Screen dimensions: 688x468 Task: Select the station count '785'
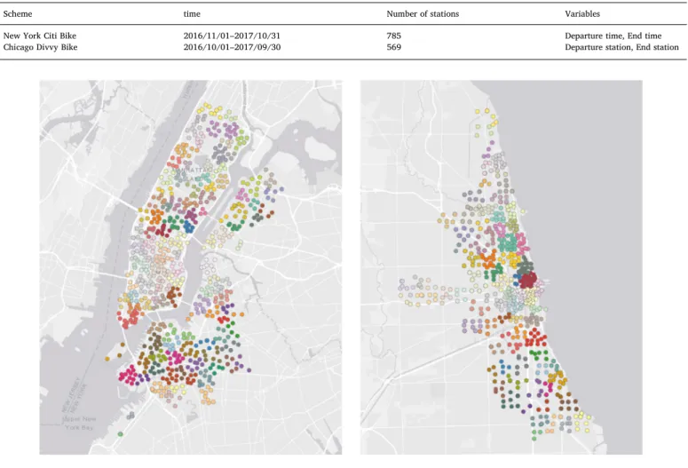393,36
